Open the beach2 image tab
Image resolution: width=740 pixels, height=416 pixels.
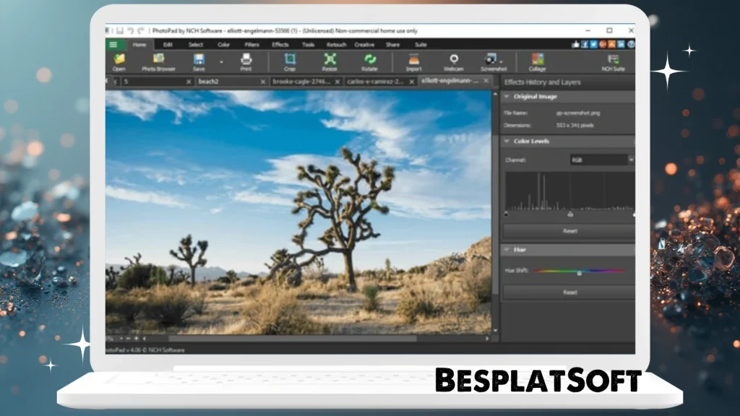click(x=210, y=82)
